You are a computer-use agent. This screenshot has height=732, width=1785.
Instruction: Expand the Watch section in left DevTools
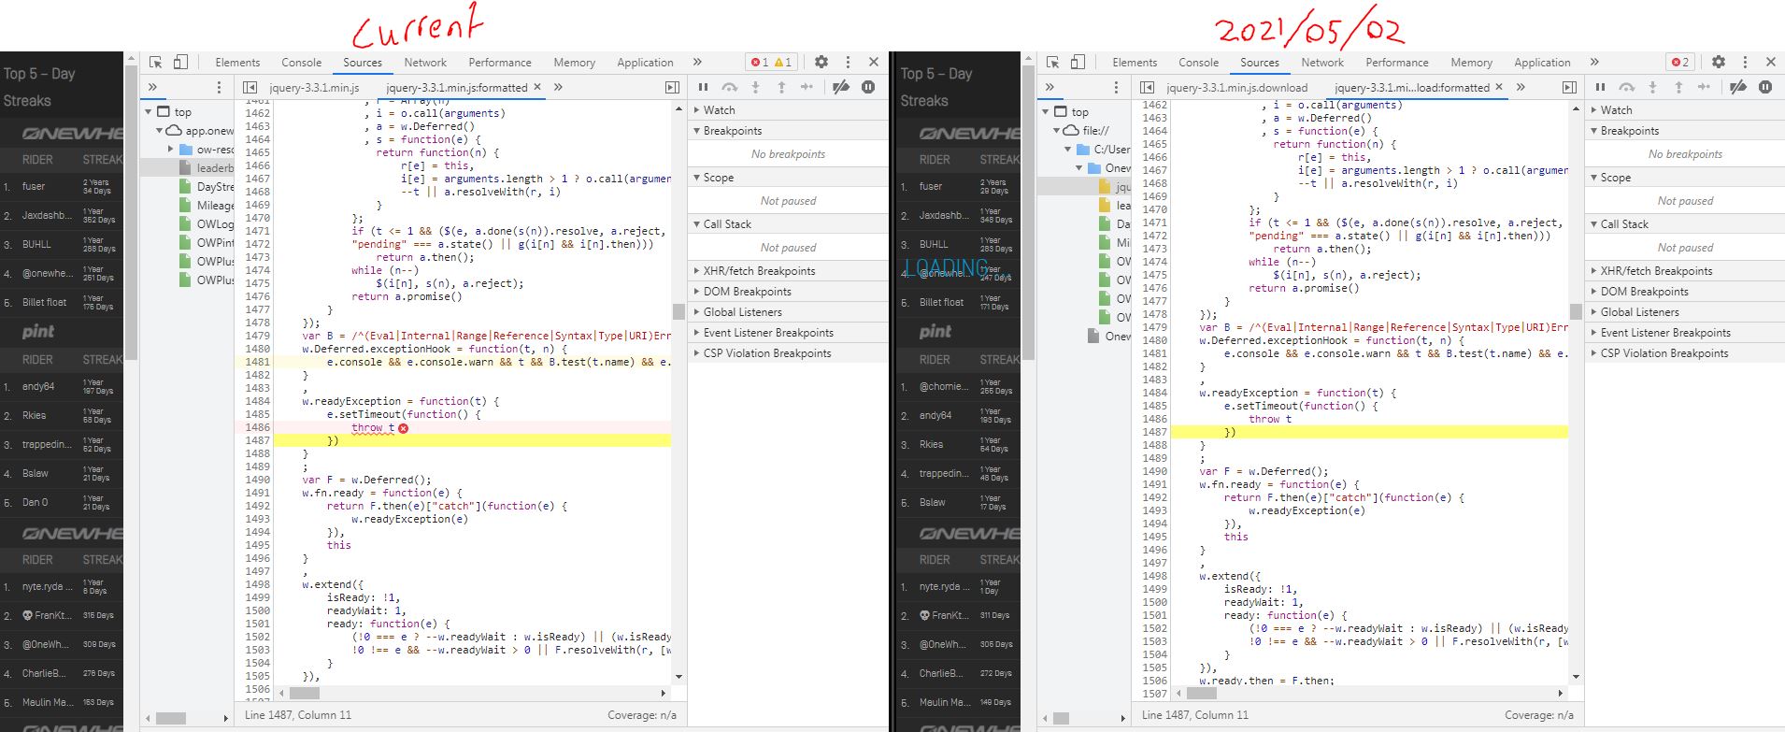pyautogui.click(x=719, y=110)
